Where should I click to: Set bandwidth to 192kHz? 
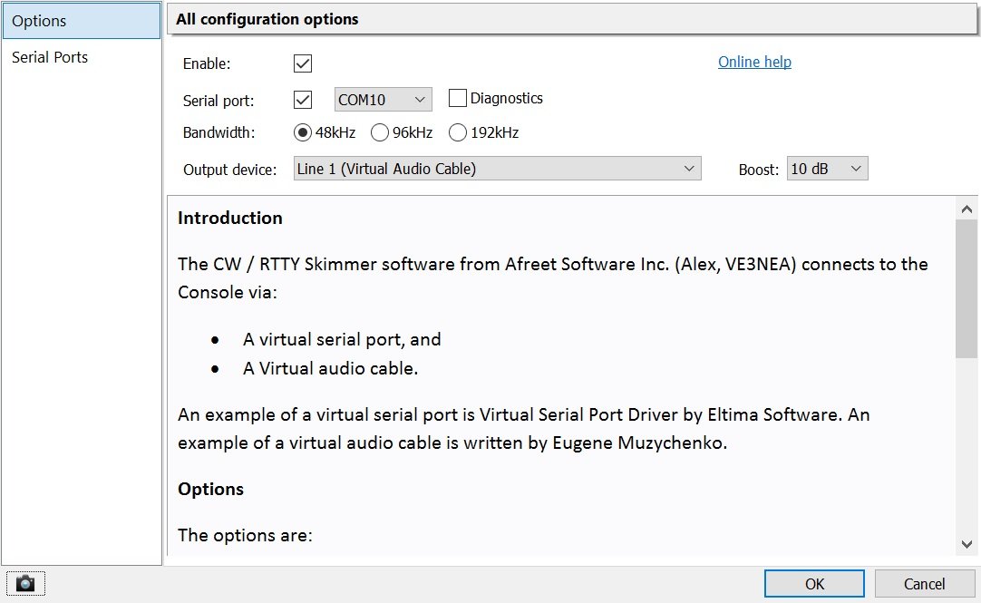[x=458, y=132]
